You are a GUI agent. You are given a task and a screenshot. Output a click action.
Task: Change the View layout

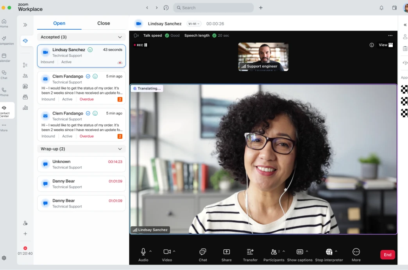pyautogui.click(x=386, y=45)
